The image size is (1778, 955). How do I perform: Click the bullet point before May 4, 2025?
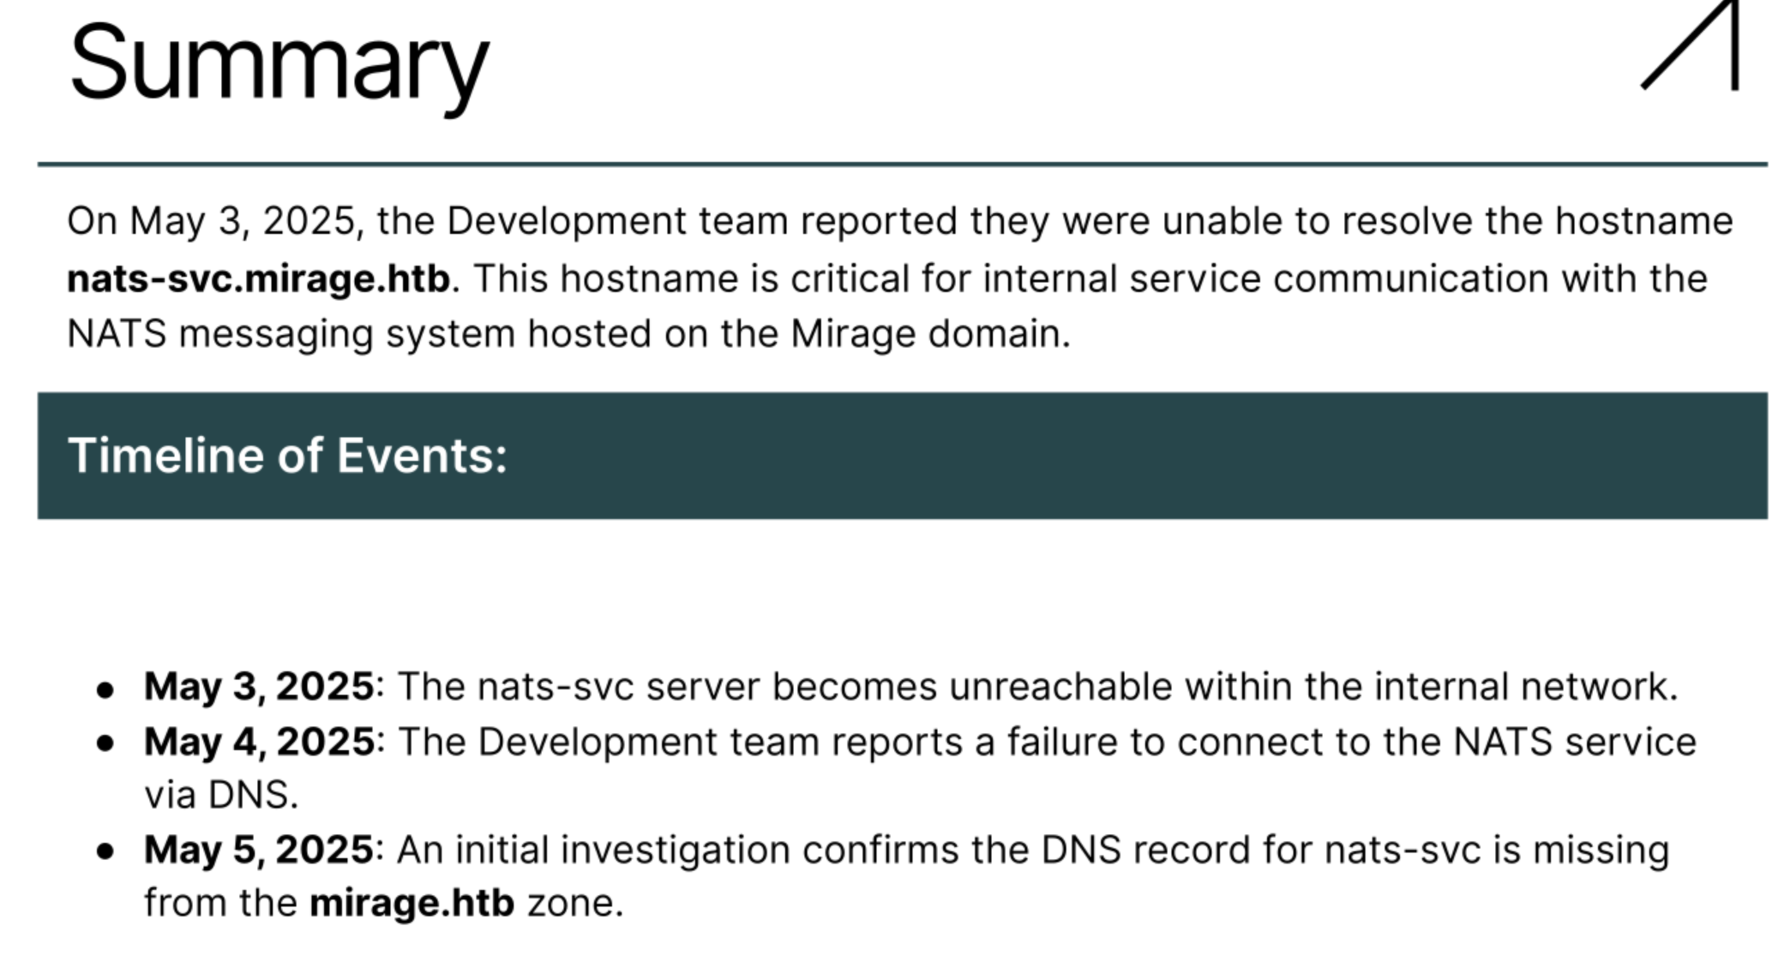(x=105, y=744)
